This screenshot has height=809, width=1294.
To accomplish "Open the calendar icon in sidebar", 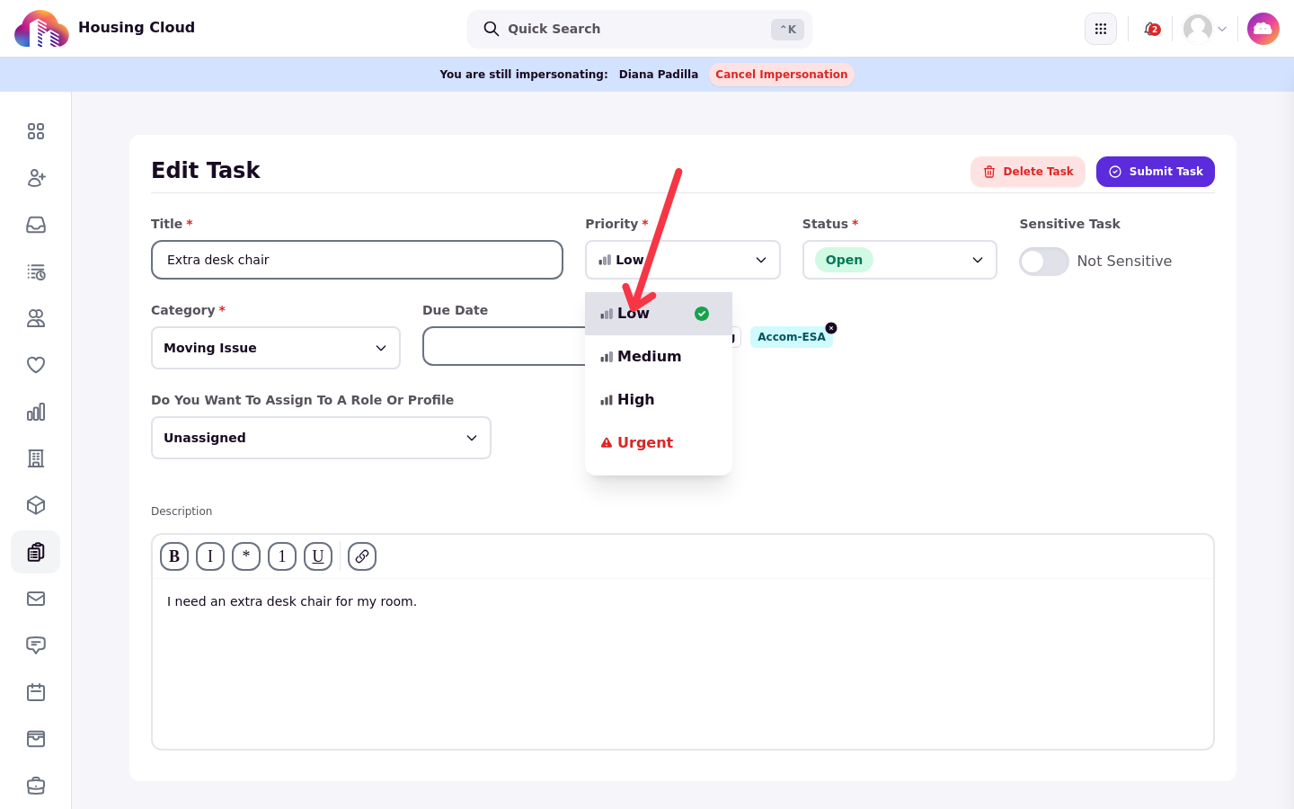I will pos(36,692).
